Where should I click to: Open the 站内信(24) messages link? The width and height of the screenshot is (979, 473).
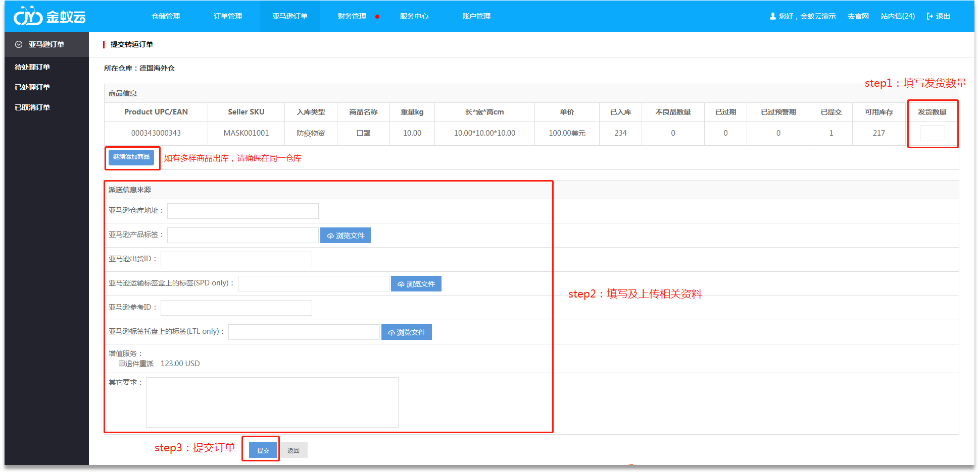[898, 16]
